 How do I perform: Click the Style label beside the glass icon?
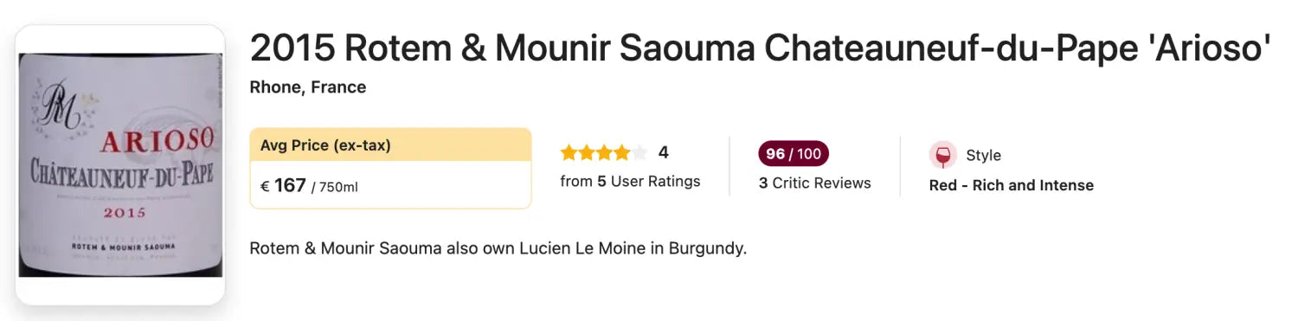point(983,156)
